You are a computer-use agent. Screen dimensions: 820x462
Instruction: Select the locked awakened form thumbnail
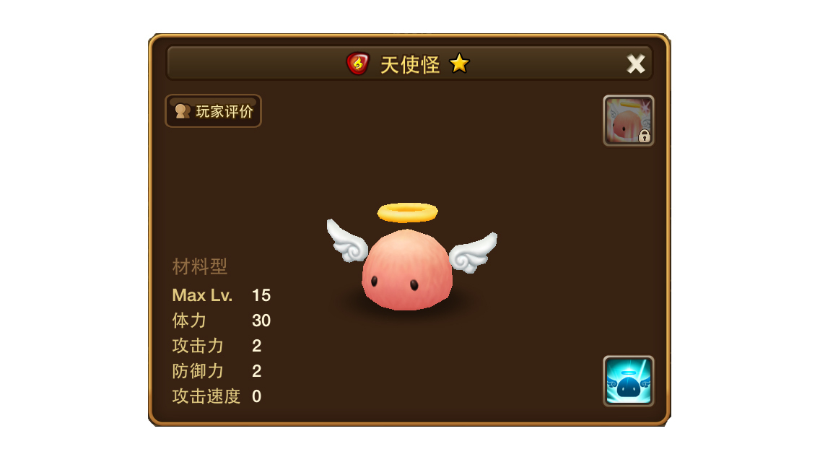tap(628, 121)
